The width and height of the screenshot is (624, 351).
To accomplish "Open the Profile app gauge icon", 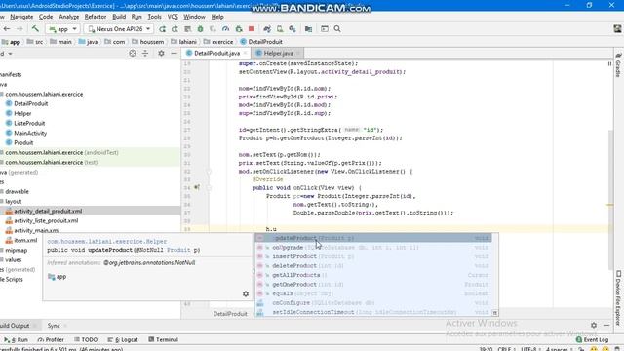I will 225,29.
